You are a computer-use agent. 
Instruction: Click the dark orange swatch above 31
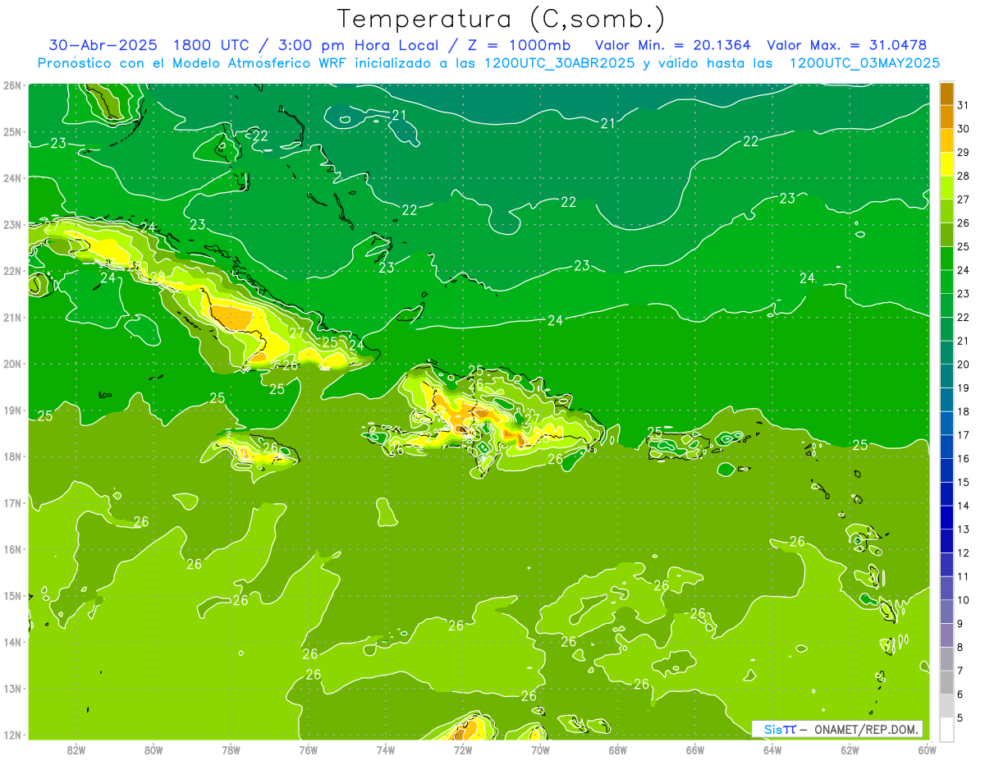(x=947, y=94)
